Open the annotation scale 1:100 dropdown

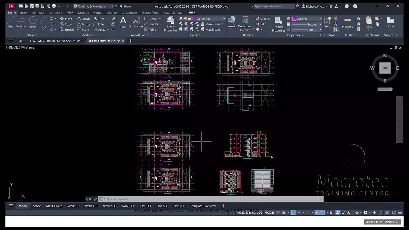click(x=357, y=213)
